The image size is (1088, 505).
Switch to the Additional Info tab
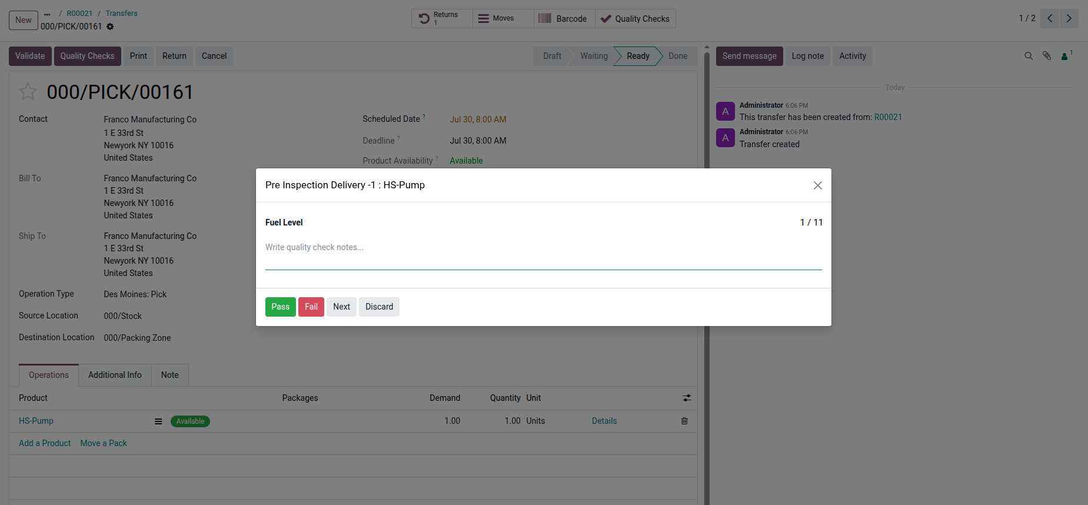pos(115,375)
